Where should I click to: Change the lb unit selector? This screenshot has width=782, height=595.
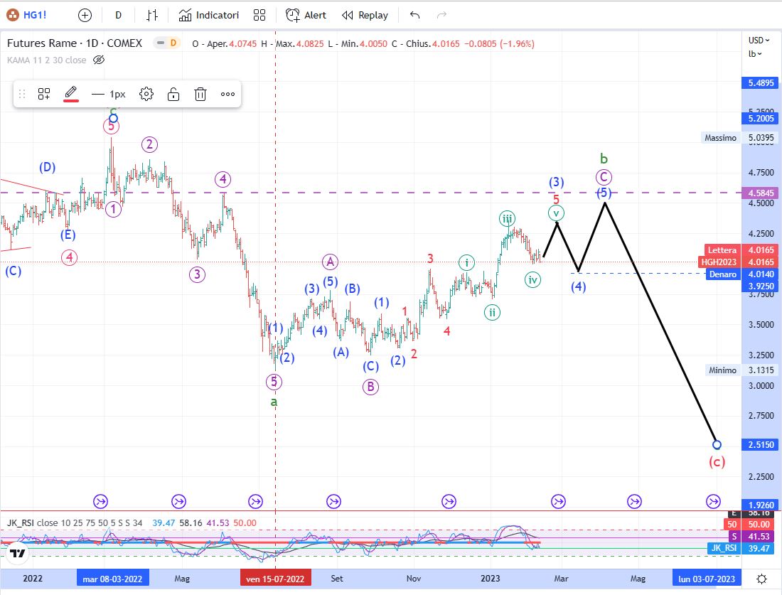(755, 54)
